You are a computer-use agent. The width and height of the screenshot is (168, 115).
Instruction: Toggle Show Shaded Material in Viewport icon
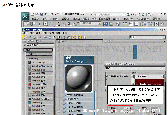(54, 37)
